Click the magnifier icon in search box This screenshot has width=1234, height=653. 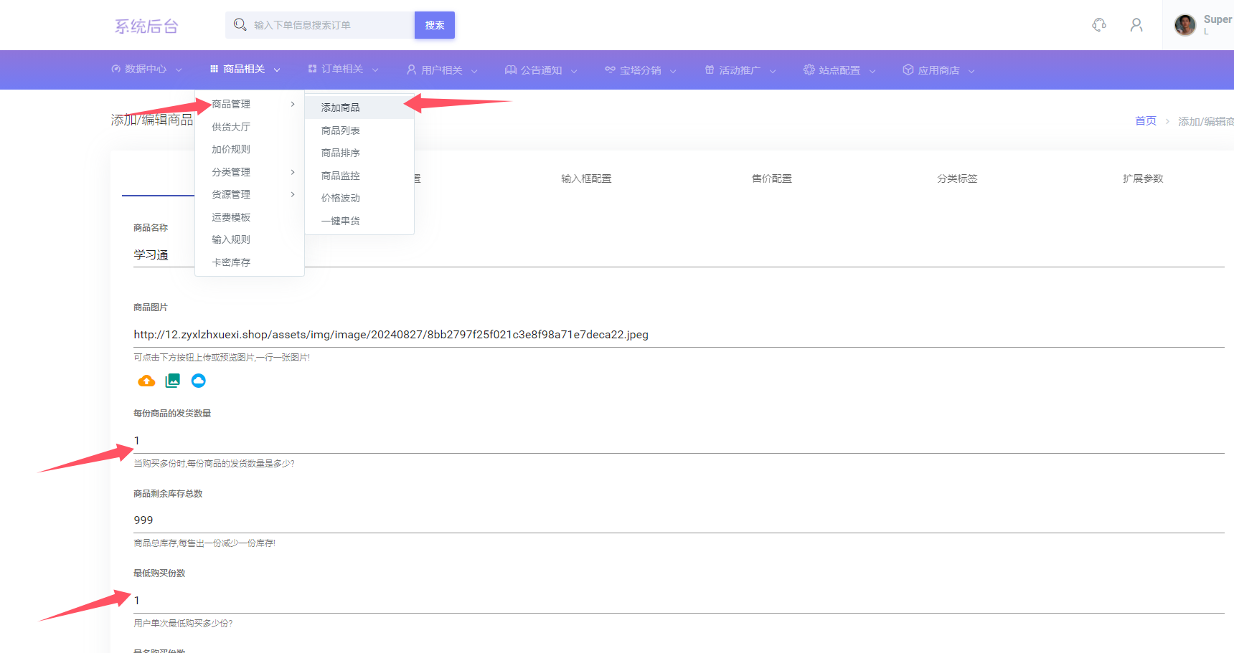(240, 25)
